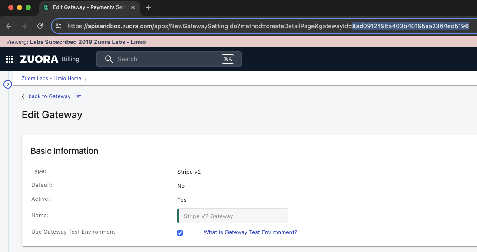Open the Zuora app launcher grid icon
The height and width of the screenshot is (252, 477).
click(x=10, y=59)
